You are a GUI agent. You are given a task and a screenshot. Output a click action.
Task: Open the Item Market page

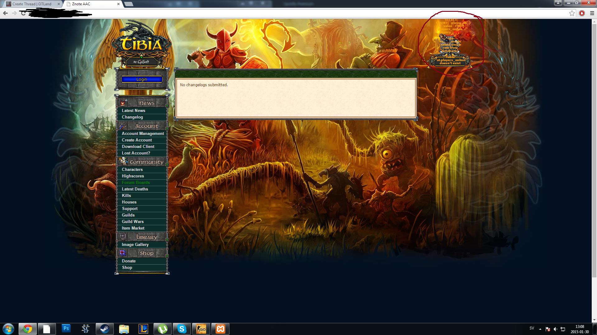pos(133,228)
